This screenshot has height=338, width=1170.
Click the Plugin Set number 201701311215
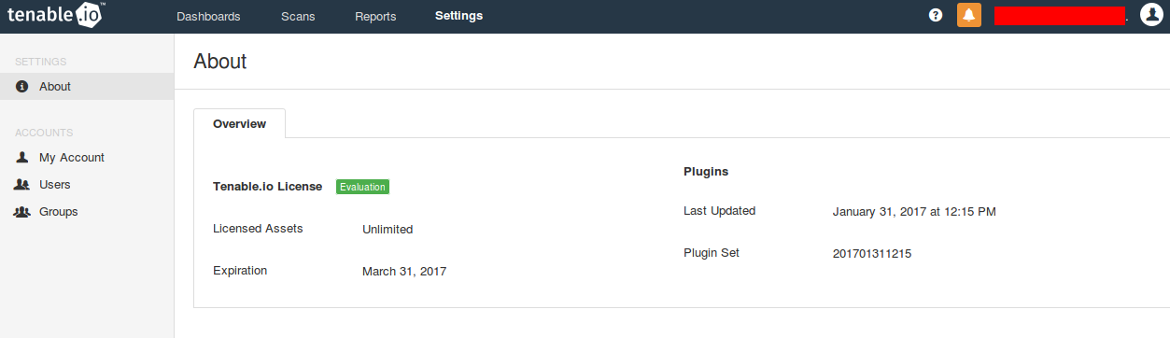point(872,253)
